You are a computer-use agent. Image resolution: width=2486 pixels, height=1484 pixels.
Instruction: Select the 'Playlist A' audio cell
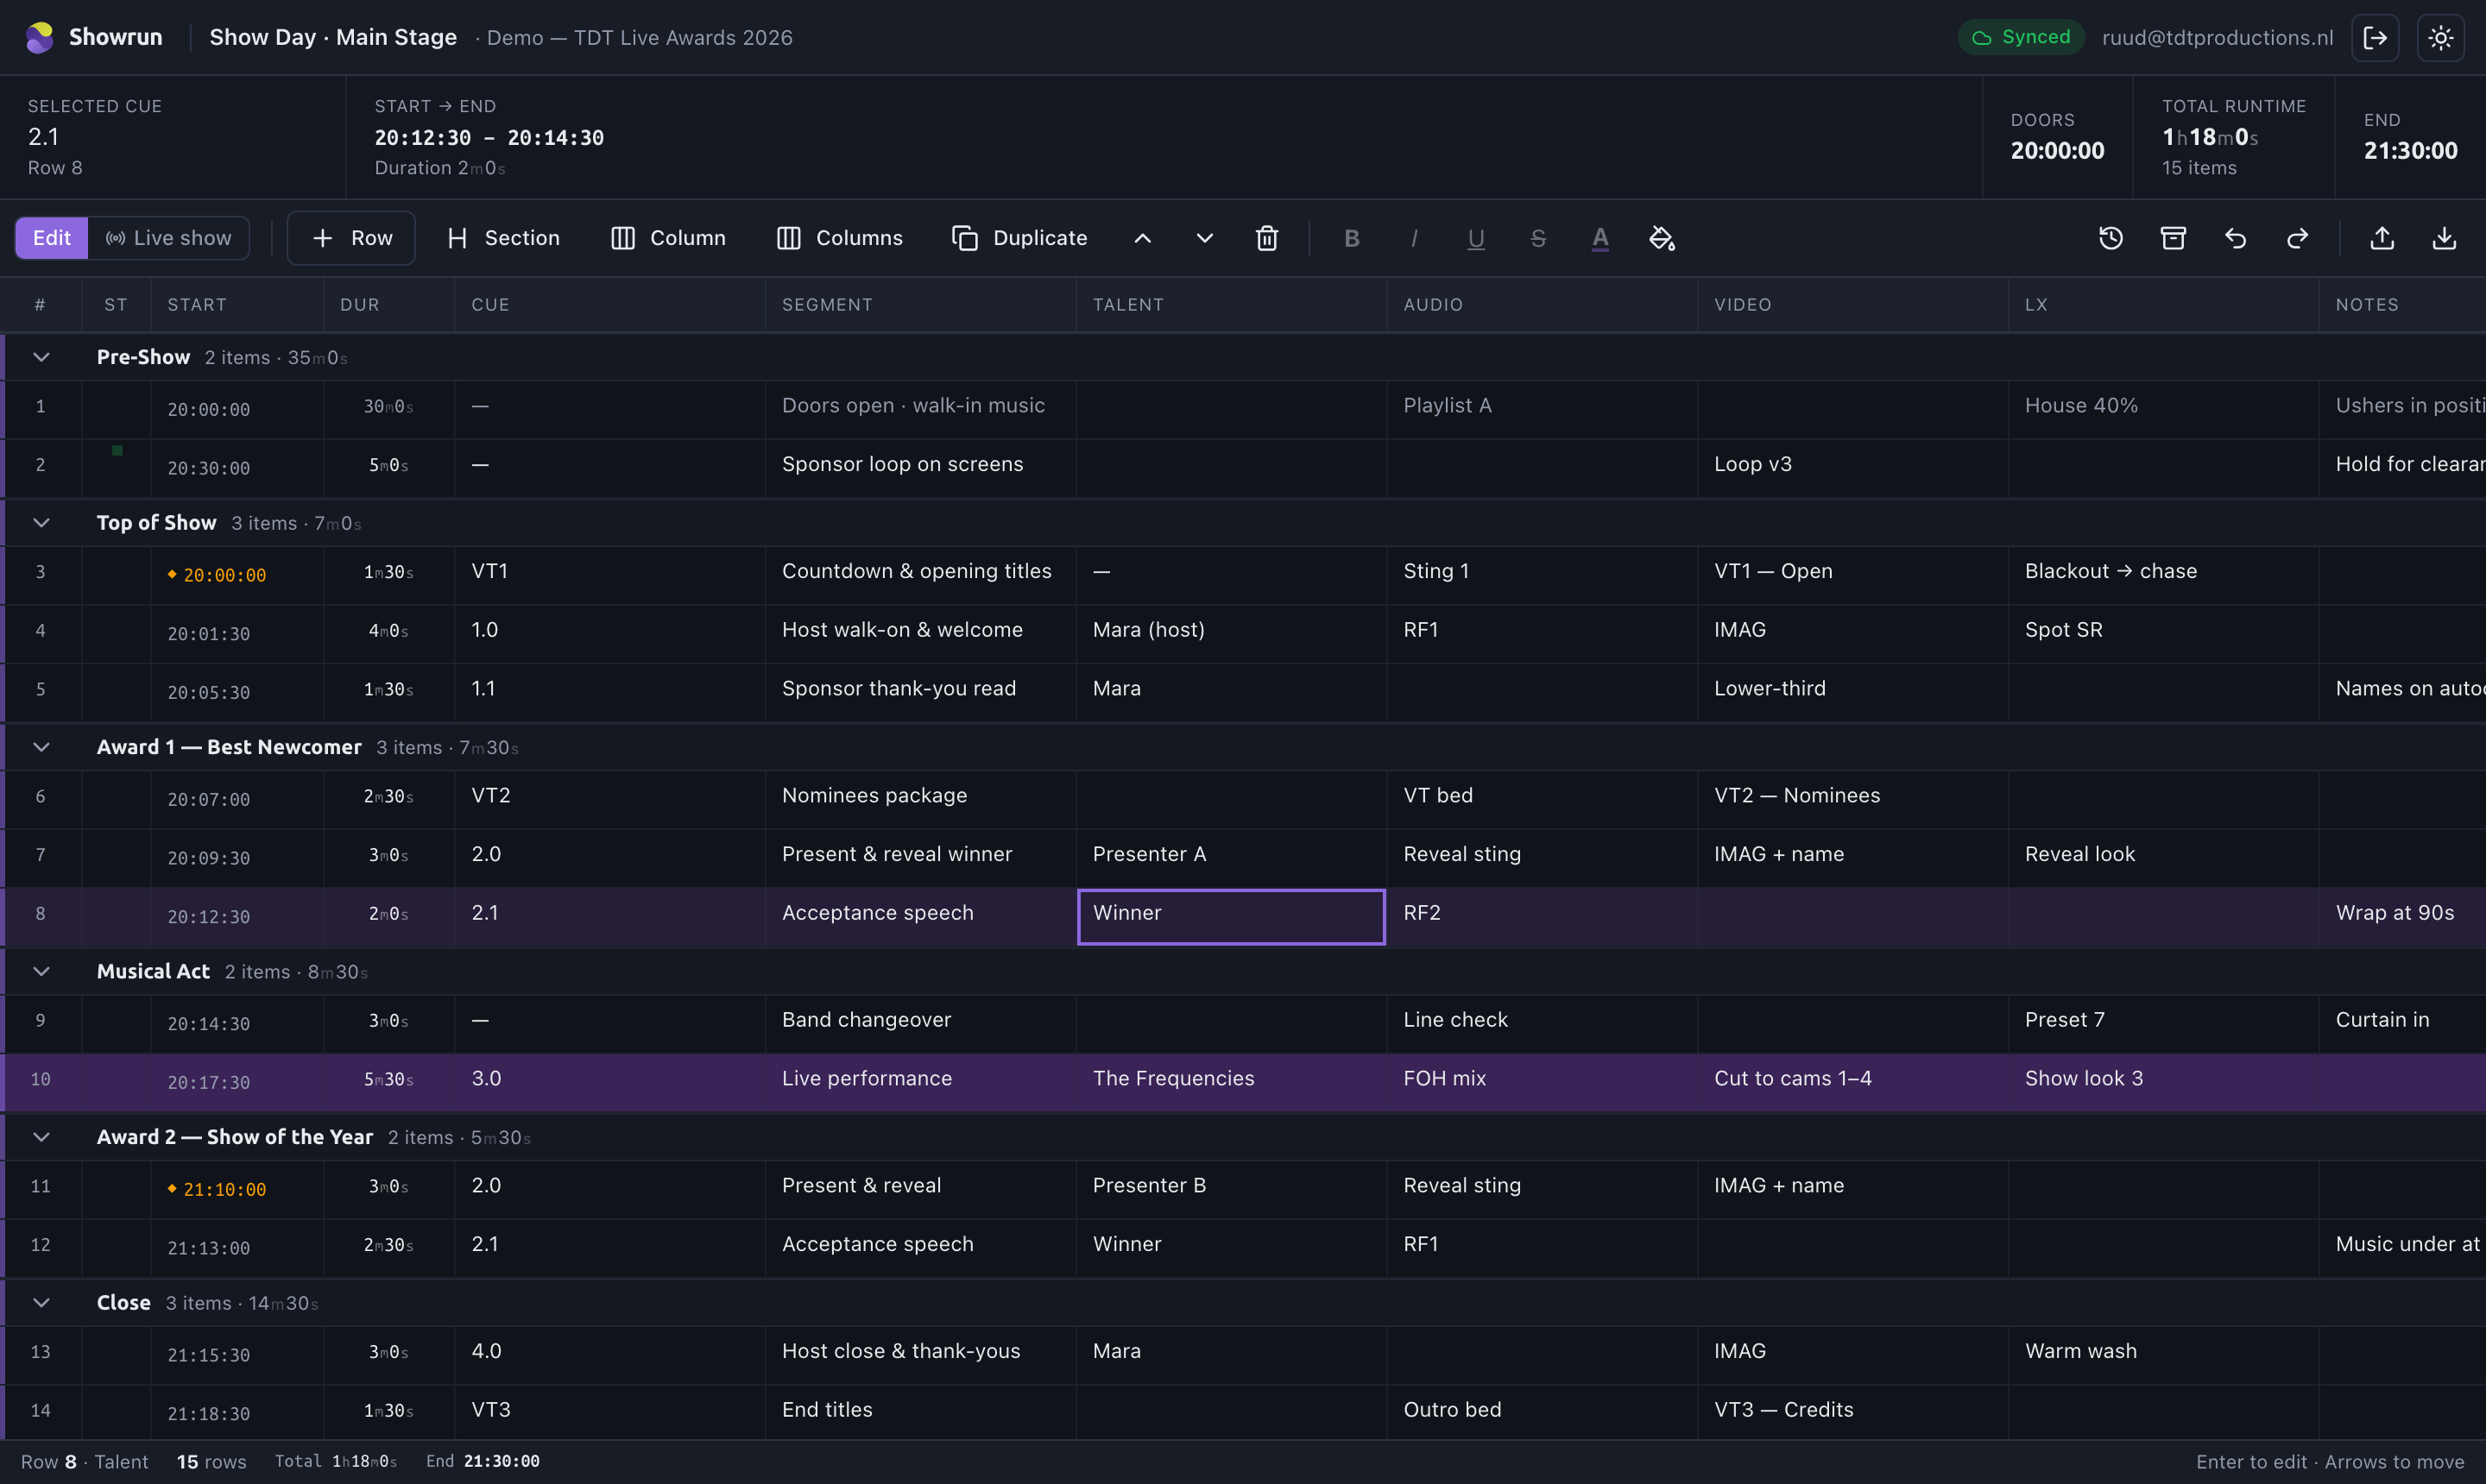point(1543,409)
